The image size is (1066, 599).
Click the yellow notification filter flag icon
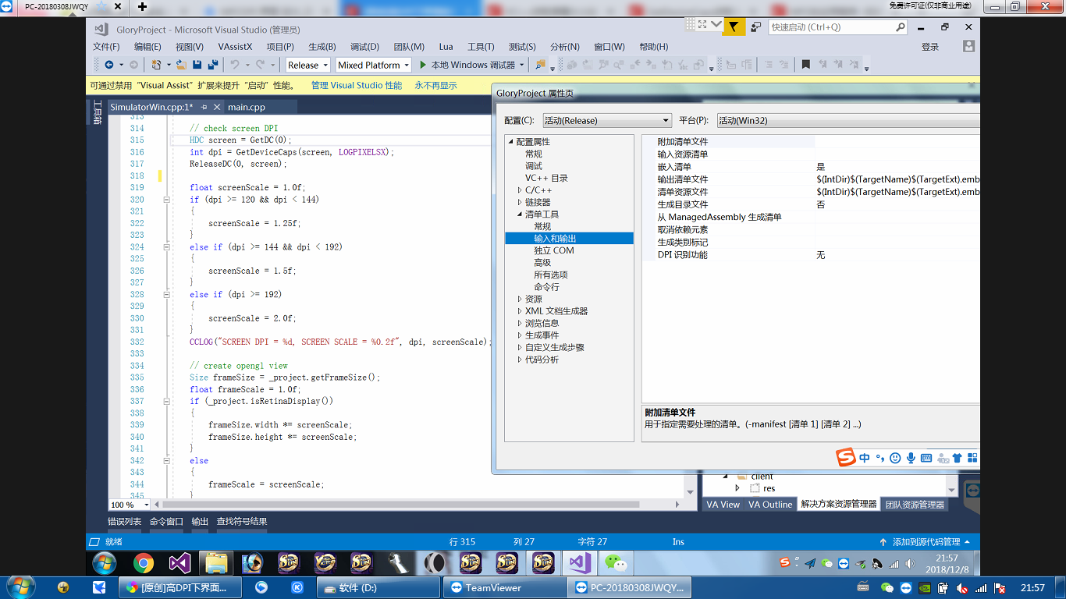tap(734, 27)
